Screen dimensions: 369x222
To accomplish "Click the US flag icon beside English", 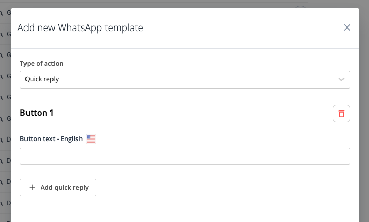I will pyautogui.click(x=91, y=138).
